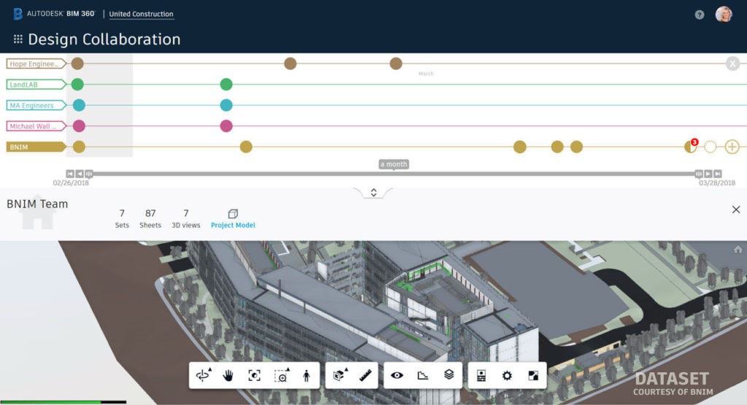Collapse the timeline with the chevron handle
747x405 pixels.
(373, 192)
